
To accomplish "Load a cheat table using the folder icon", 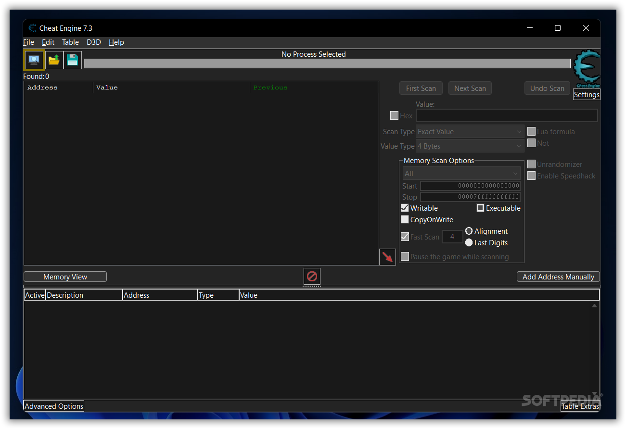I will point(54,60).
